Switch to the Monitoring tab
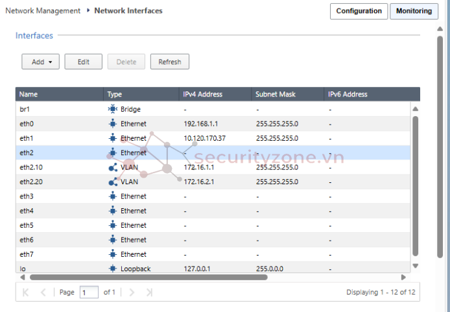Viewport: 450px width, 312px height. click(x=414, y=11)
